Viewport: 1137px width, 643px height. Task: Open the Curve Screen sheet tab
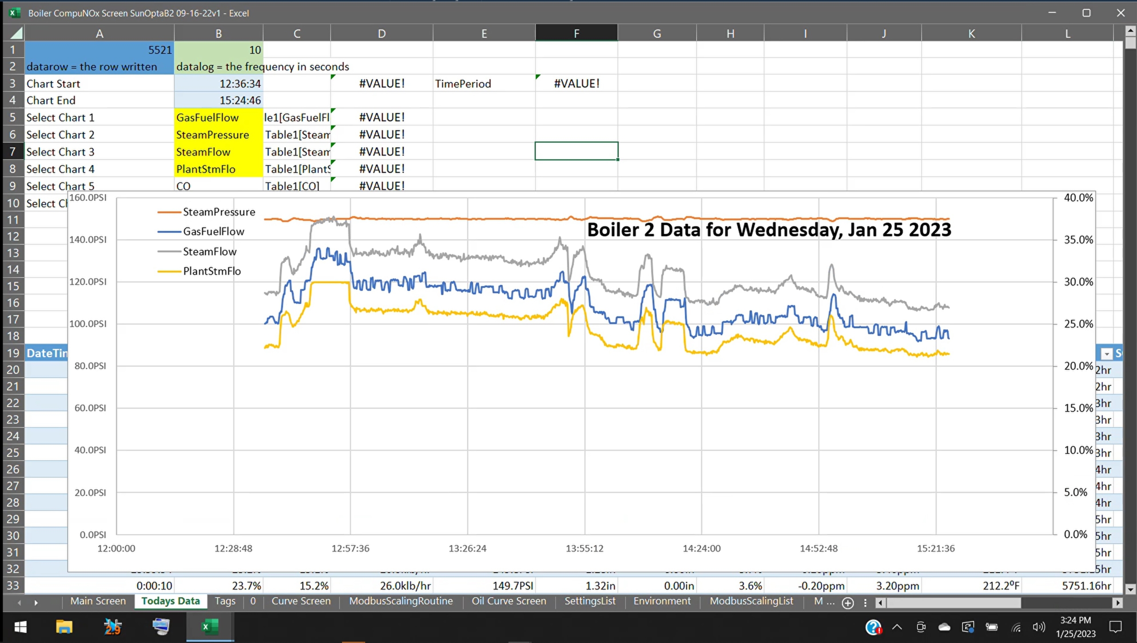point(301,601)
